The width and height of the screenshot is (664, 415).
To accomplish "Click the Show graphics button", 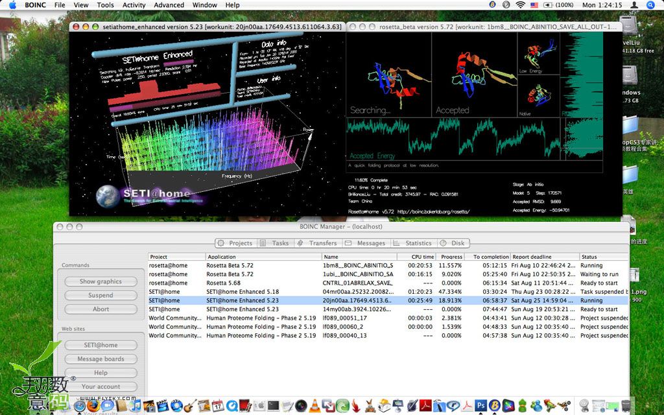I will tap(101, 281).
